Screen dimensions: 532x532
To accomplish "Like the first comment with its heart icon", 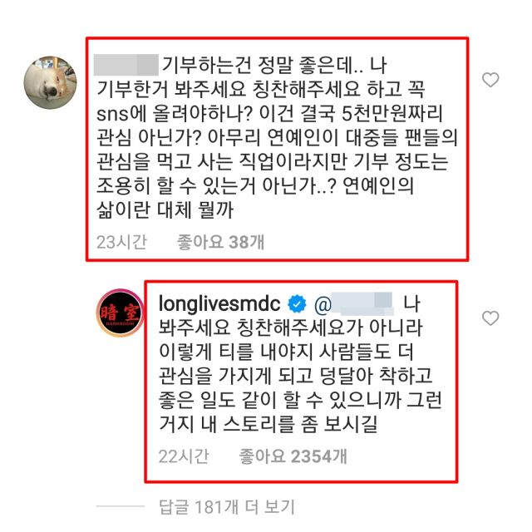I will (x=490, y=80).
